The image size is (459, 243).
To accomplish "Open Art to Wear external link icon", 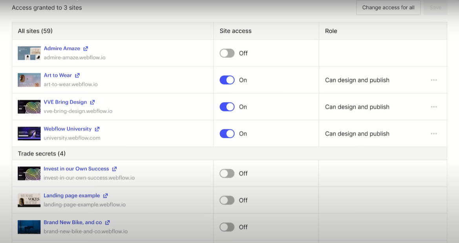I will [x=77, y=75].
